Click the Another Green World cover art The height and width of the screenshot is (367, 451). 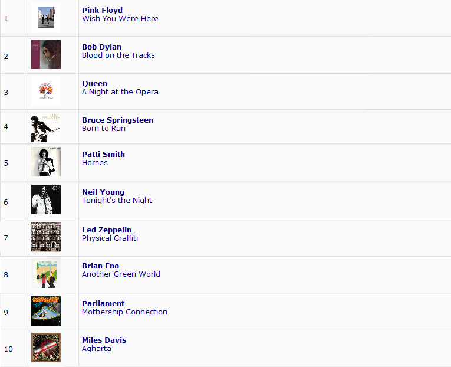click(x=46, y=273)
